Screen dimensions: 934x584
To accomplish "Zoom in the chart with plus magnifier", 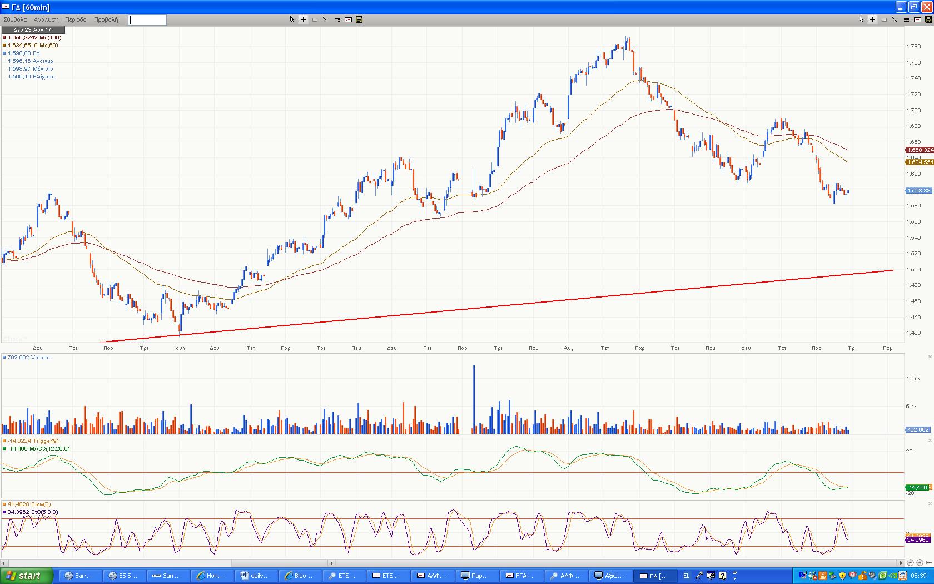I will (920, 563).
